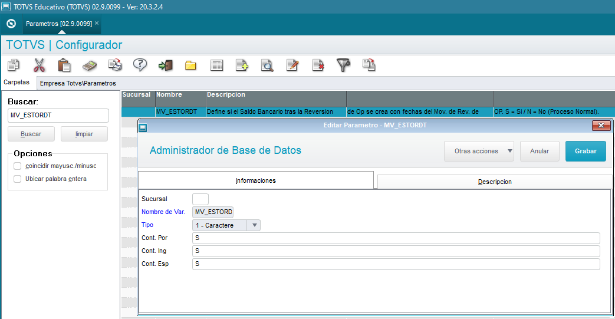Close the Parametros [02.9.0099] tab

coord(97,23)
